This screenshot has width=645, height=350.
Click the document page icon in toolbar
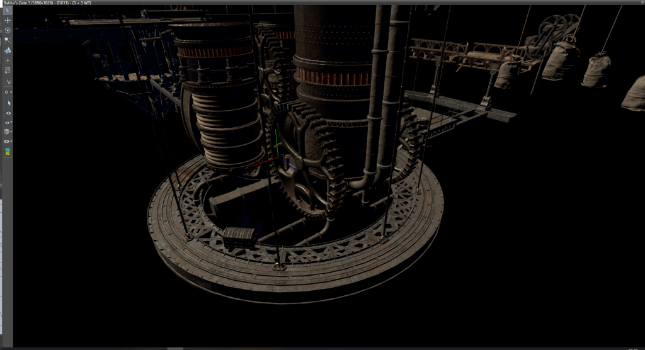coord(8,71)
